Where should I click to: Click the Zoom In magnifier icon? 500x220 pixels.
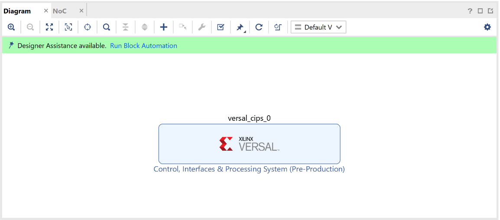[x=11, y=27]
